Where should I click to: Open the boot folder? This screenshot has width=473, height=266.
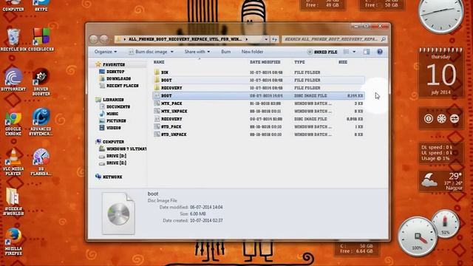click(259, 81)
